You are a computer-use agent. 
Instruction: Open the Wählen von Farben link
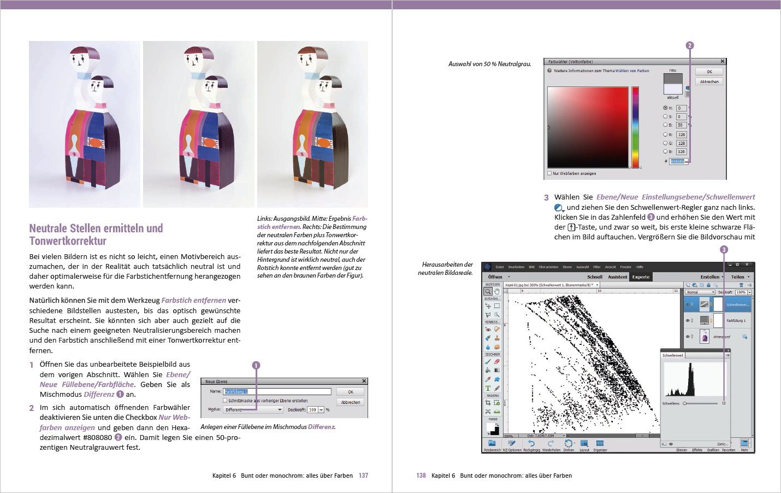tap(632, 71)
